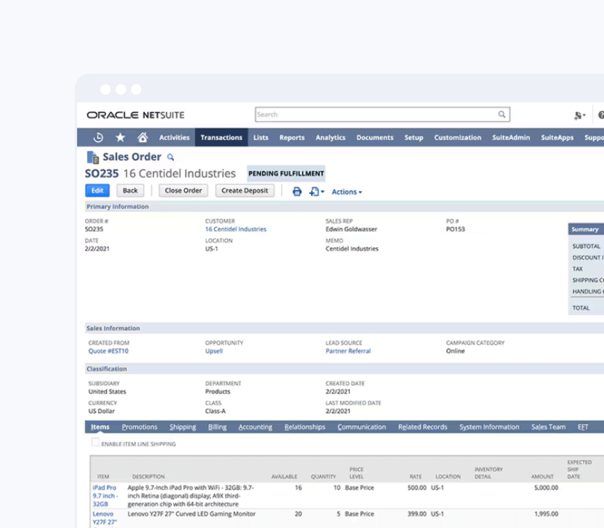The image size is (604, 528).
Task: Open the SuiteApps menu
Action: point(557,137)
